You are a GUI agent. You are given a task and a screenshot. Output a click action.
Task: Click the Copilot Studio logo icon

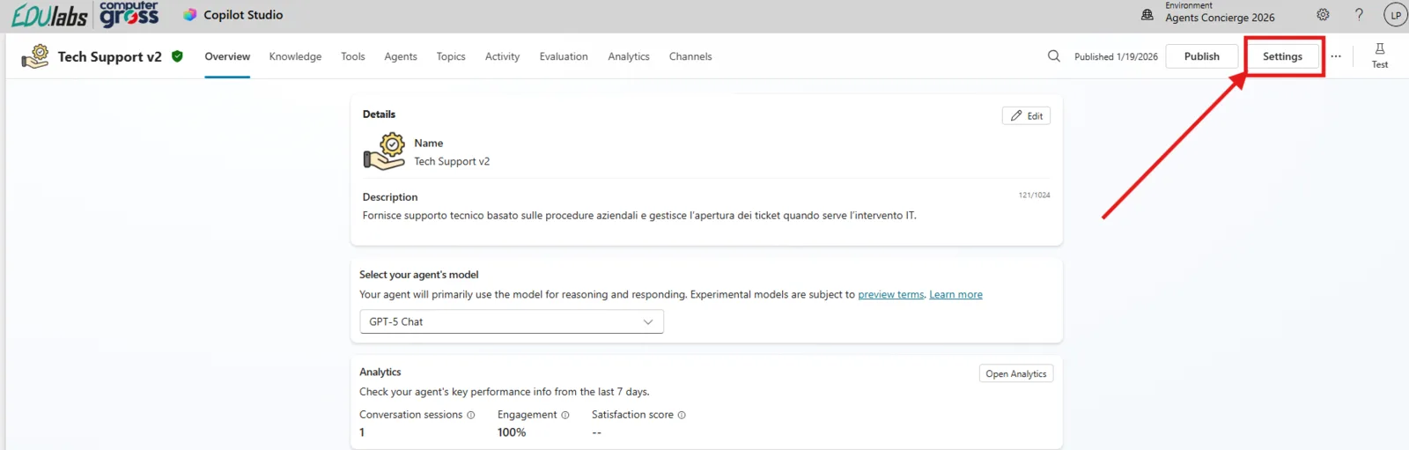click(x=189, y=15)
